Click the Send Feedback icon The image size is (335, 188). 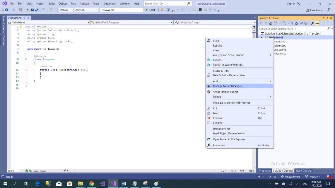329,10
